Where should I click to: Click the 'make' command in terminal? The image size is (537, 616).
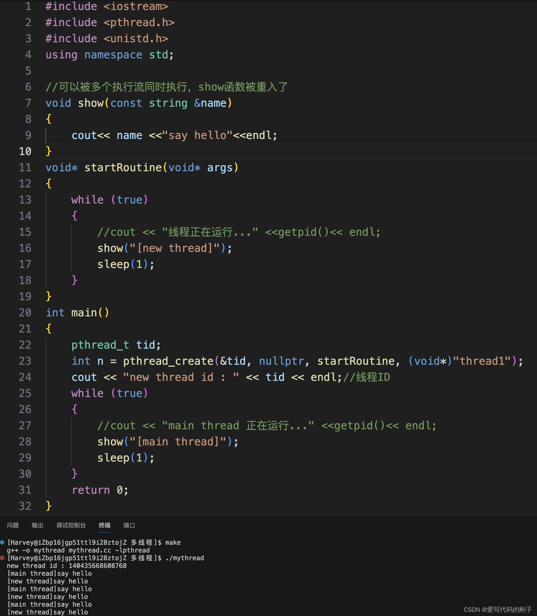coord(173,542)
